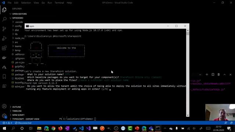Expand the config folder

[17, 26]
